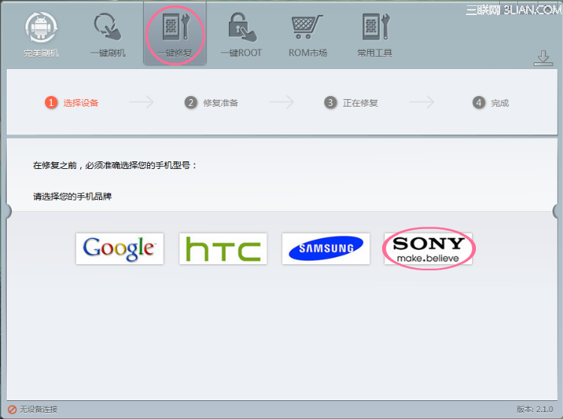This screenshot has height=419, width=563.
Task: Click step 1 选择设备 in the wizard
Action: pyautogui.click(x=71, y=103)
